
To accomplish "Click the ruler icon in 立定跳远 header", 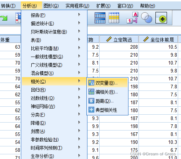I will 109,39.
